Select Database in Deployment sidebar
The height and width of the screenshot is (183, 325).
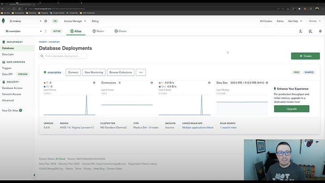(17, 48)
